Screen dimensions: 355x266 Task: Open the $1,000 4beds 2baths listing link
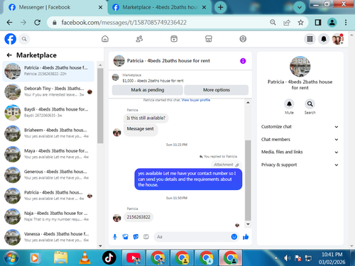pos(153,81)
